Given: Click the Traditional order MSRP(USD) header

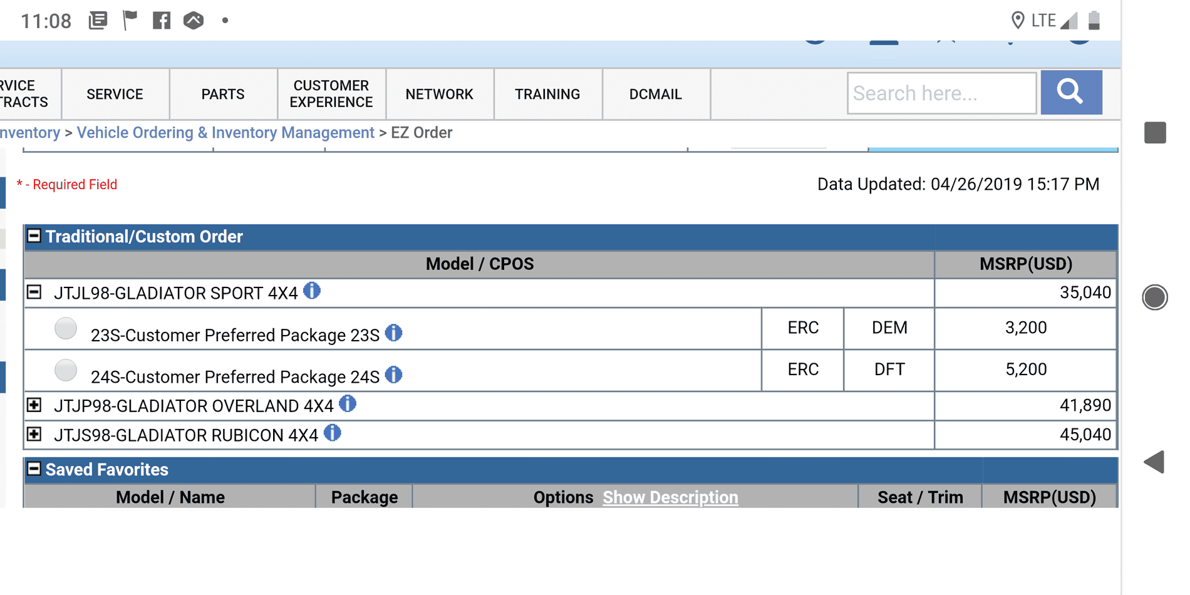Looking at the screenshot, I should tap(1026, 264).
